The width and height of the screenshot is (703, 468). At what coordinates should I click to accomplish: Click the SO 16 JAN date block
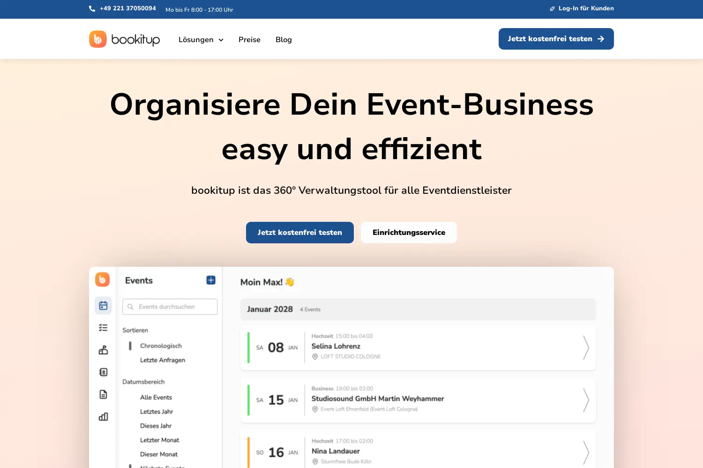click(x=277, y=452)
